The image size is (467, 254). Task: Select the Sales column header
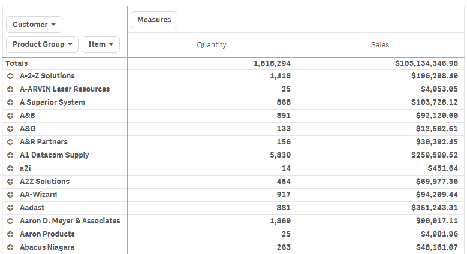coord(380,45)
